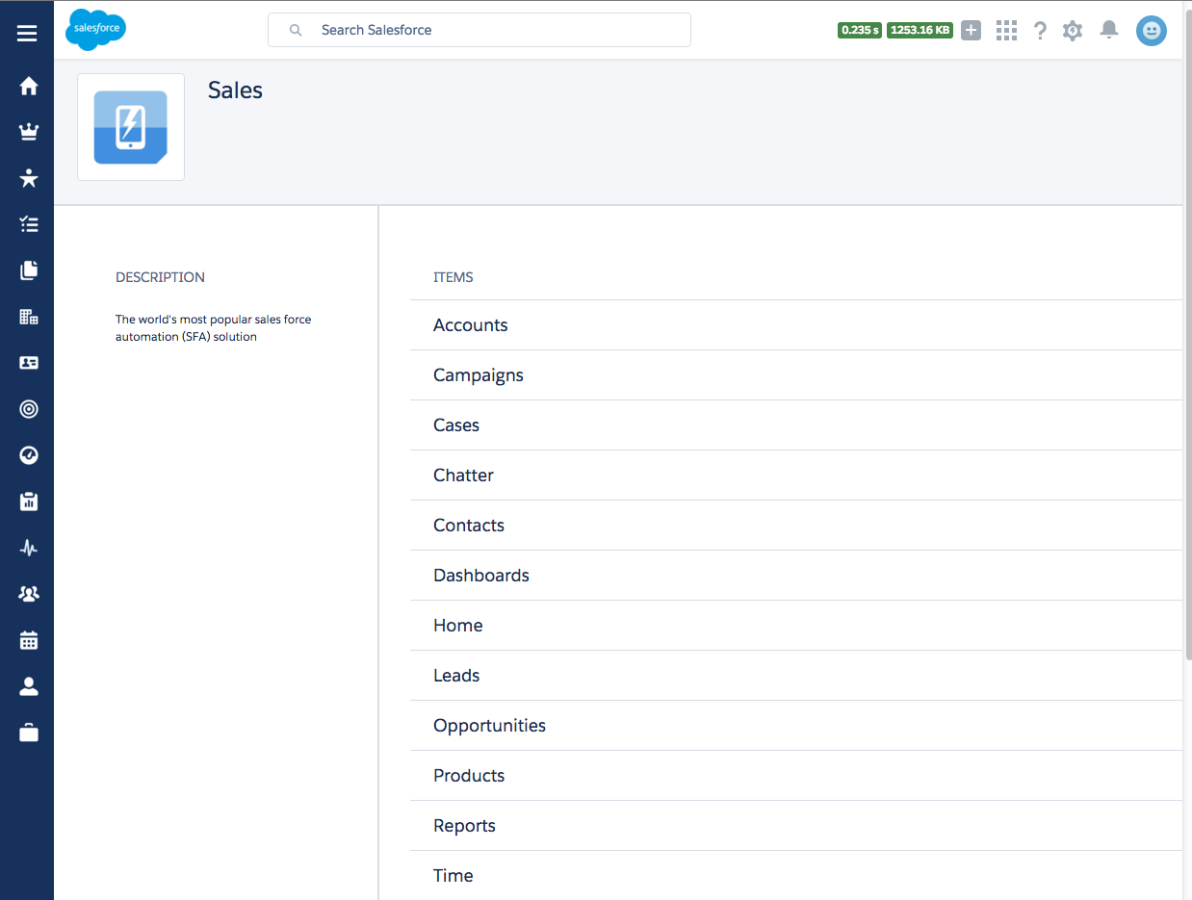1192x900 pixels.
Task: Open People person icon in sidebar
Action: pos(29,686)
